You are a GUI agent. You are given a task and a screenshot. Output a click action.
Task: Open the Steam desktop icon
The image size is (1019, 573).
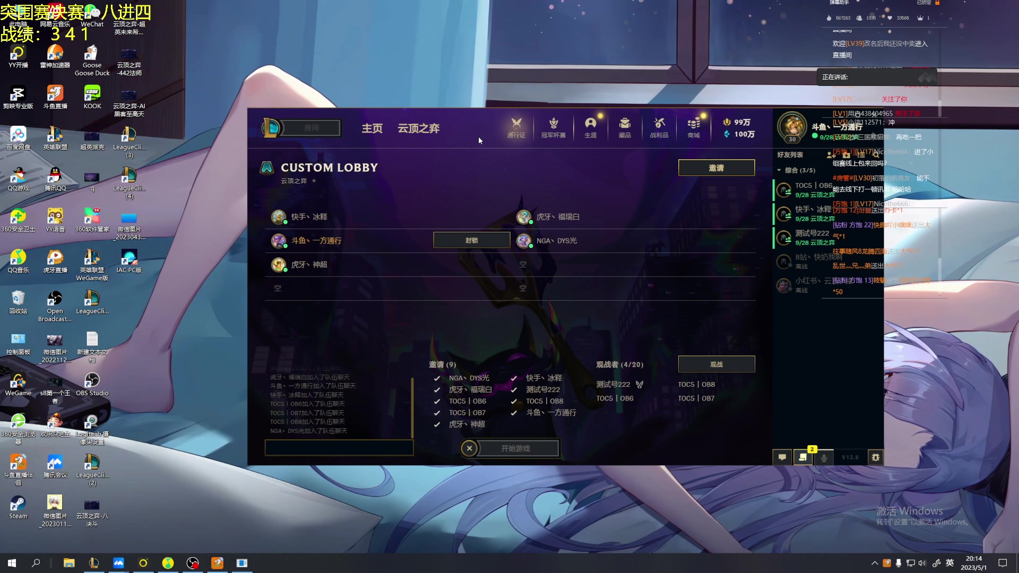coord(18,507)
